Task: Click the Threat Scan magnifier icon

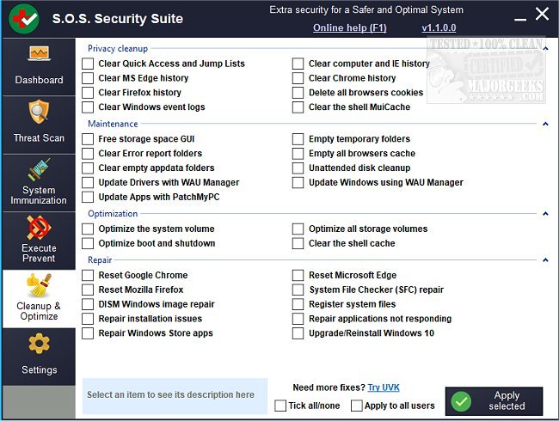Action: click(39, 113)
